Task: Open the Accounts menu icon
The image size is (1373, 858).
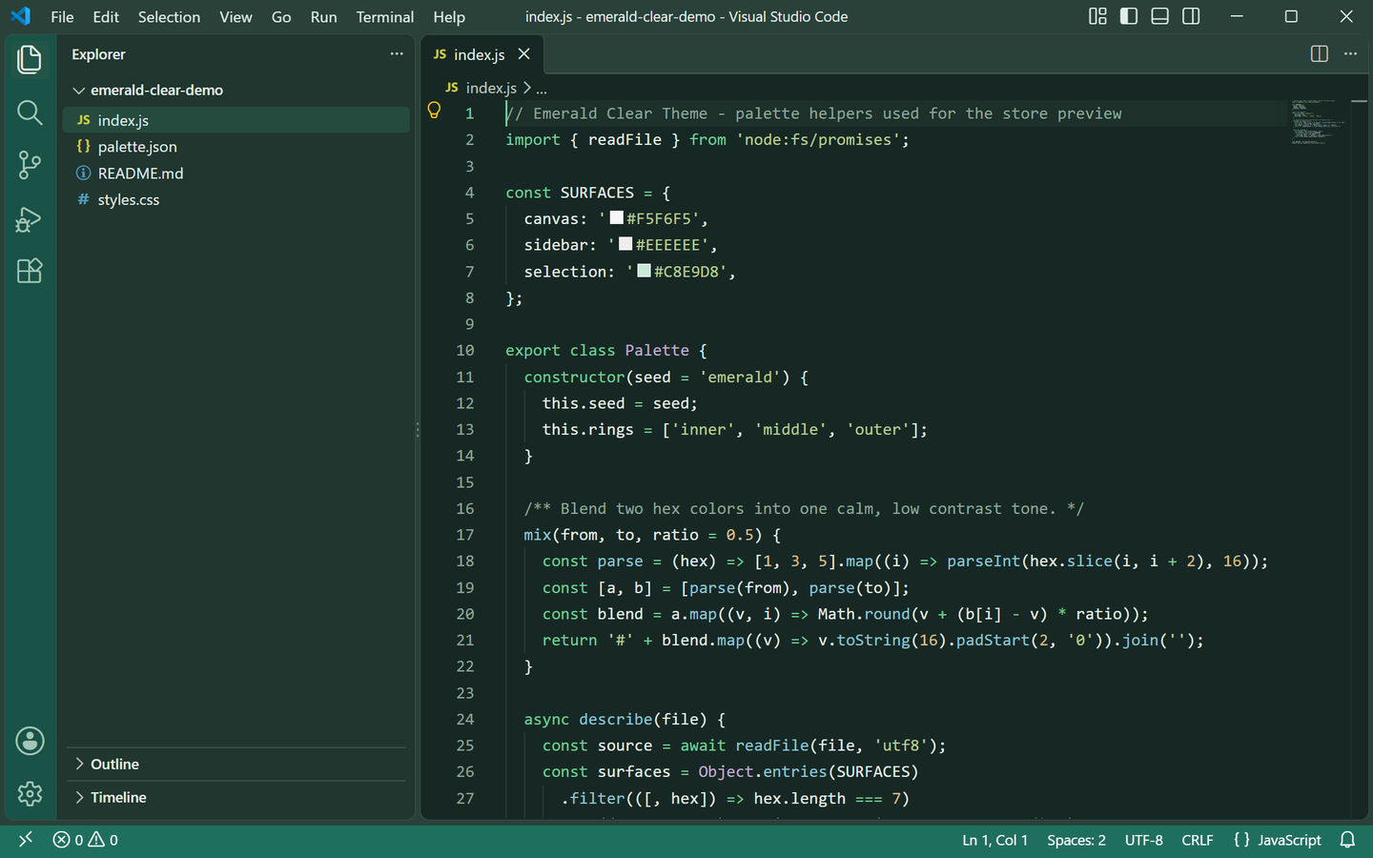Action: [x=30, y=741]
